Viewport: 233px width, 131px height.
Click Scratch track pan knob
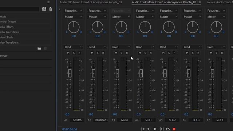click(74, 27)
